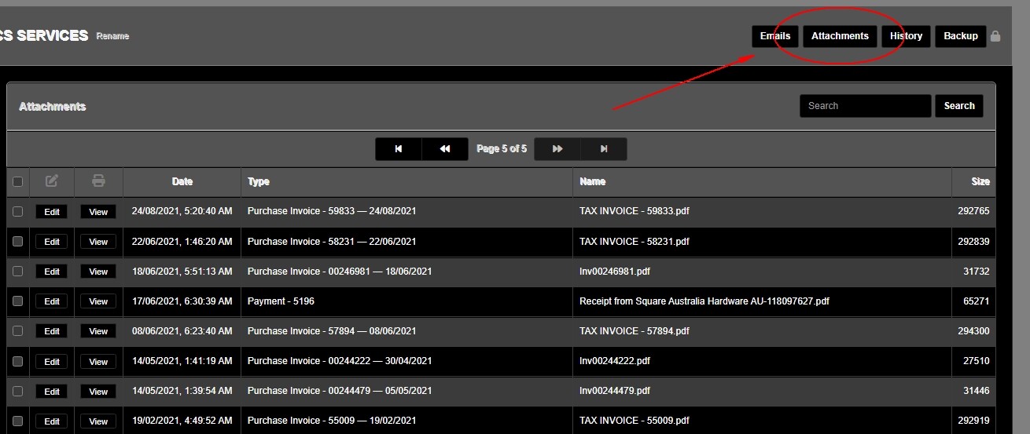Toggle the select-all checkbox in the header
1030x434 pixels.
tap(18, 181)
